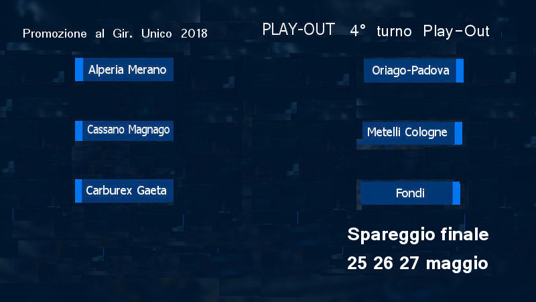The image size is (536, 302).
Task: Click the word maggio in the date
Action: (457, 264)
